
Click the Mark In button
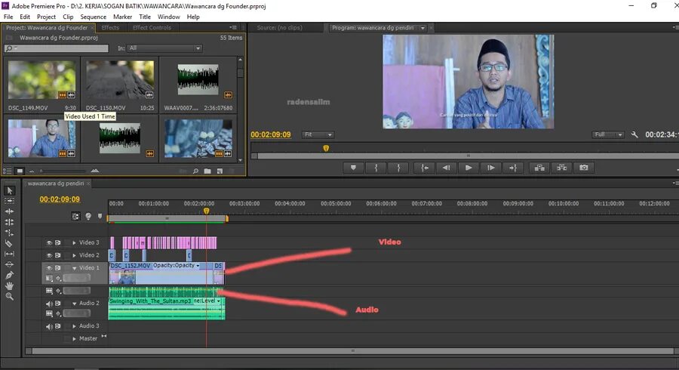376,168
